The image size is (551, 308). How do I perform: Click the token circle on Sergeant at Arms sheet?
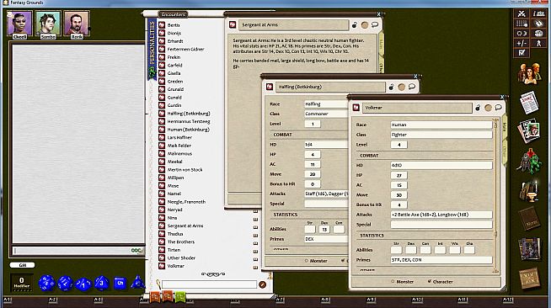pos(365,25)
